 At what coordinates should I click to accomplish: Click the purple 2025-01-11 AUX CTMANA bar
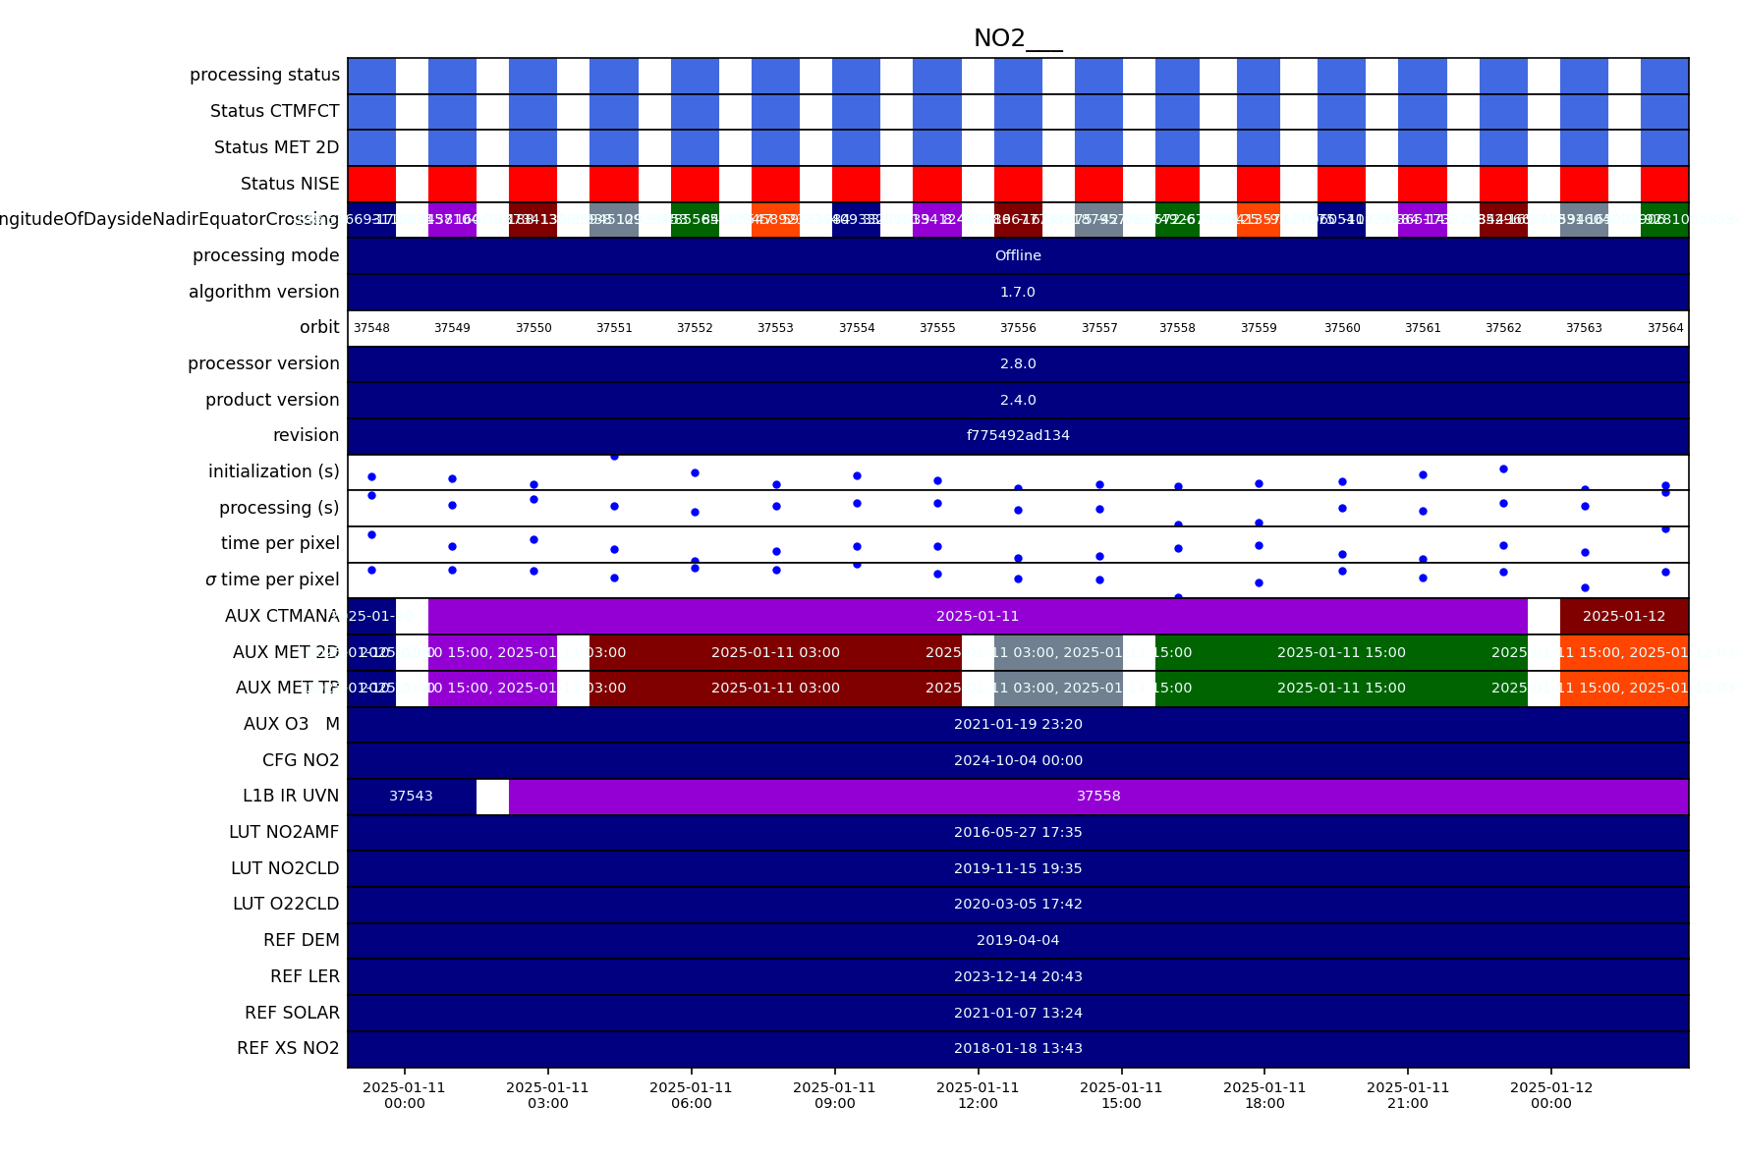pyautogui.click(x=977, y=616)
